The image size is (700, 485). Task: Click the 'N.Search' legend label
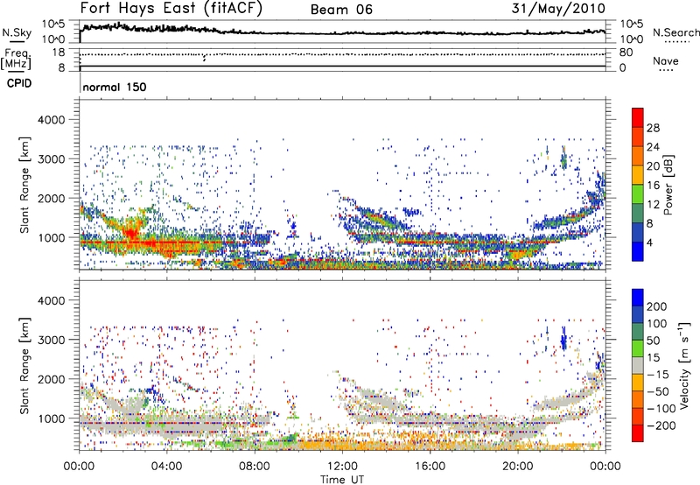click(x=676, y=32)
